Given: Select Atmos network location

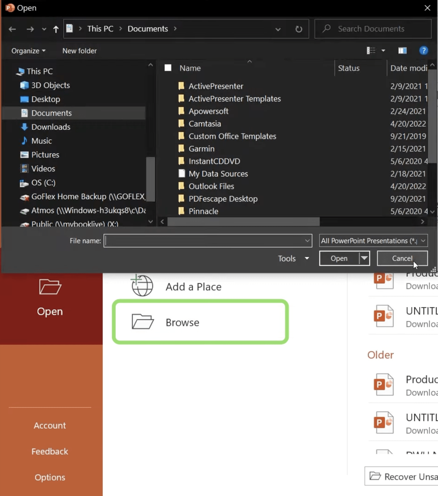Looking at the screenshot, I should click(89, 210).
